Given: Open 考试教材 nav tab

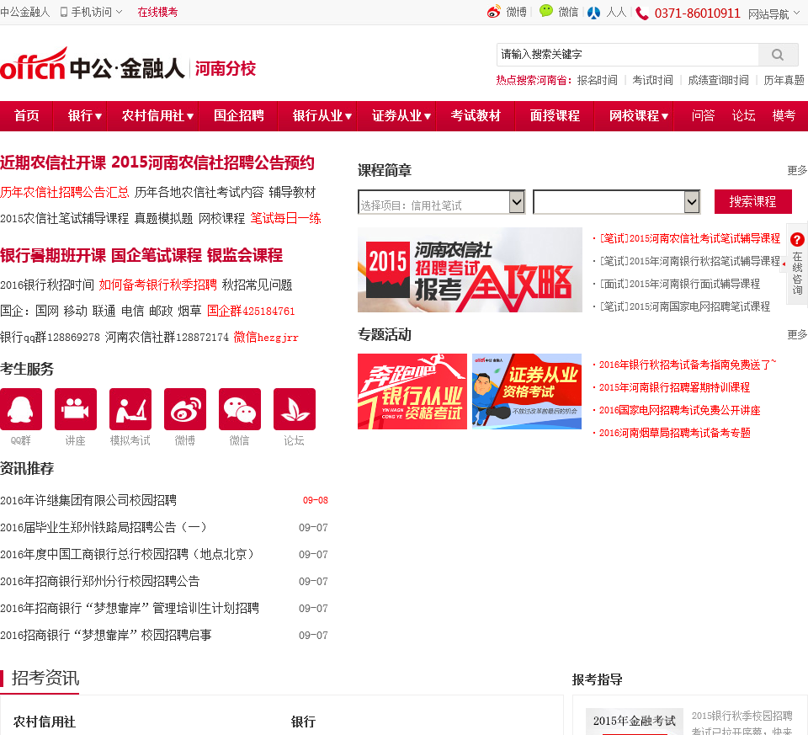Looking at the screenshot, I should pos(476,116).
